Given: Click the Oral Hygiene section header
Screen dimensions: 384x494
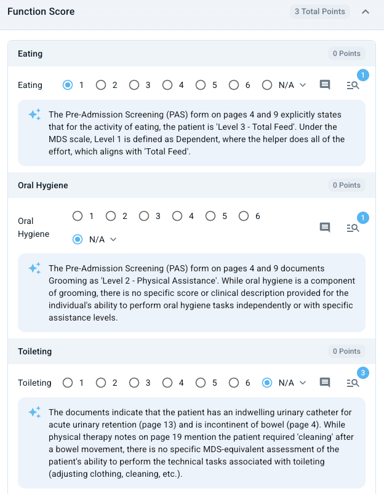Looking at the screenshot, I should tap(191, 185).
